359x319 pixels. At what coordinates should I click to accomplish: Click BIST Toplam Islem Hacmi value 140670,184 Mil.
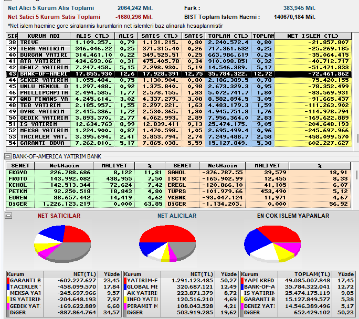pyautogui.click(x=294, y=17)
